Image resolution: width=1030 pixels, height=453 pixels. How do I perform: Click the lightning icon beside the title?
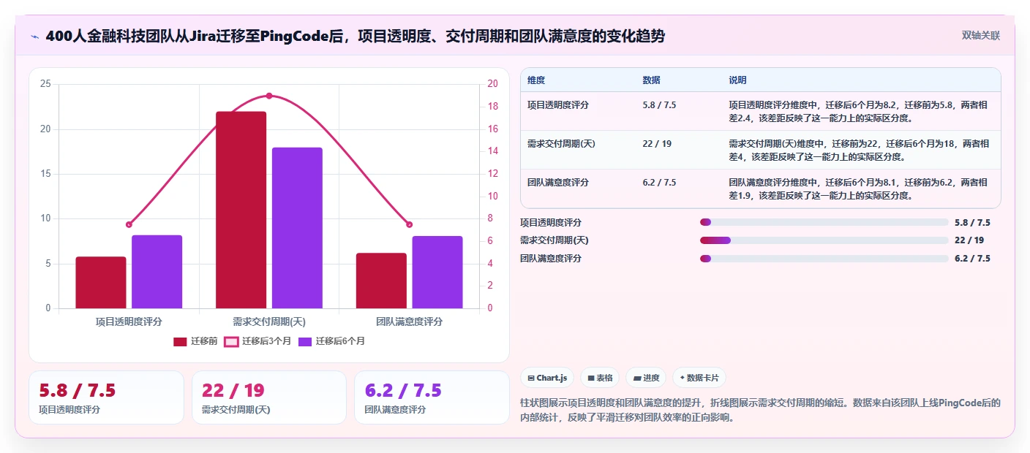[34, 37]
